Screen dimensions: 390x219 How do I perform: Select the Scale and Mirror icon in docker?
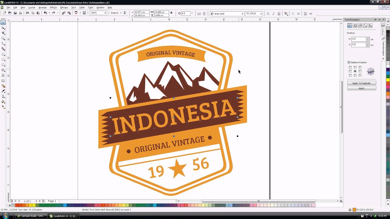pyautogui.click(x=360, y=26)
